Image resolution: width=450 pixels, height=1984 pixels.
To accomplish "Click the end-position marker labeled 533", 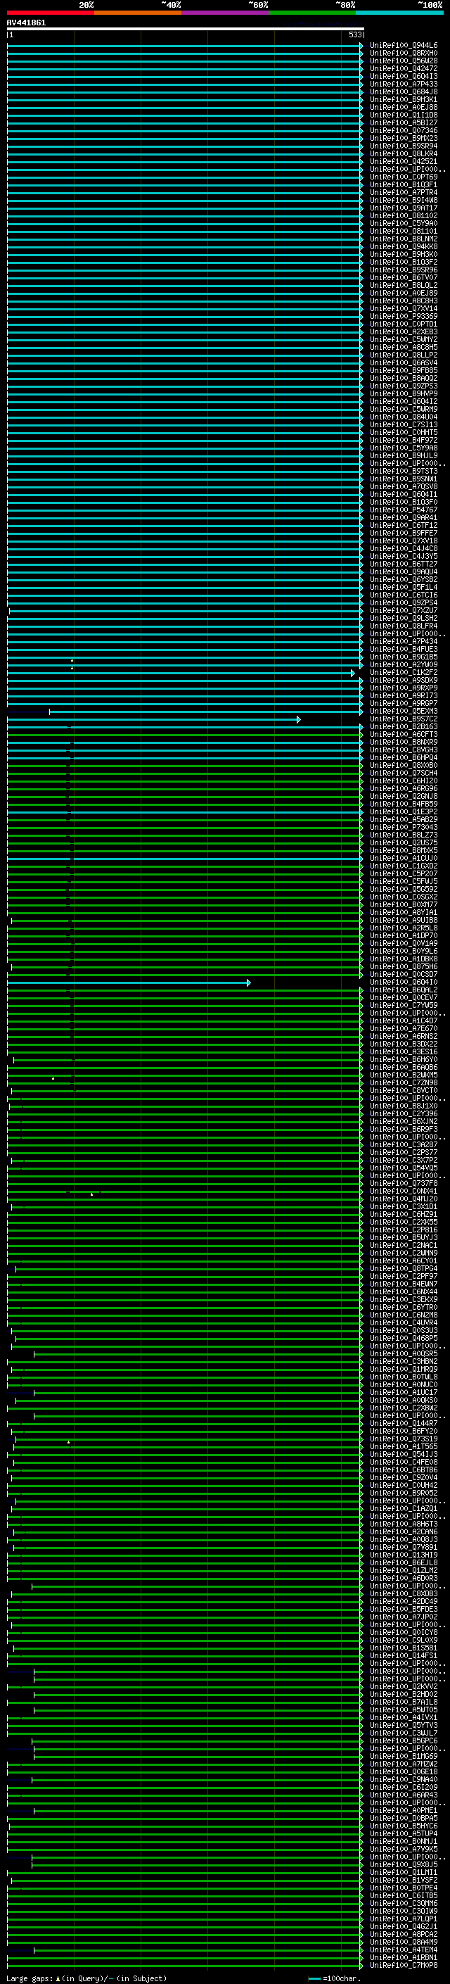I will [x=355, y=34].
